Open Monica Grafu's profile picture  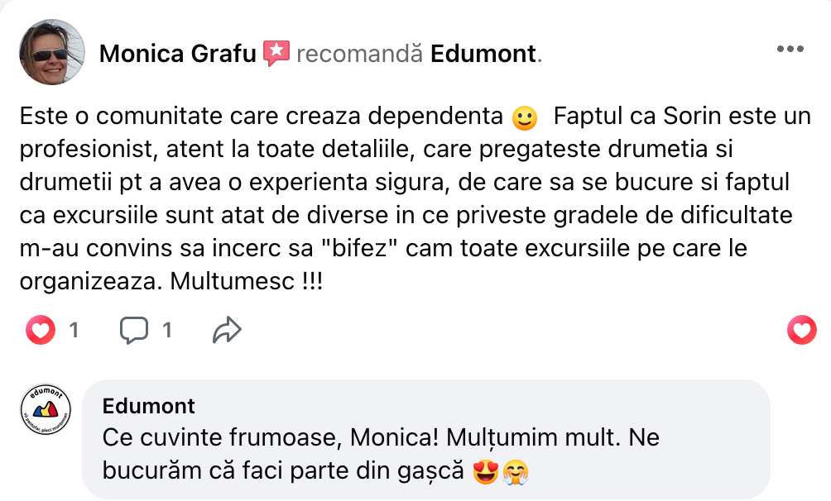(52, 52)
